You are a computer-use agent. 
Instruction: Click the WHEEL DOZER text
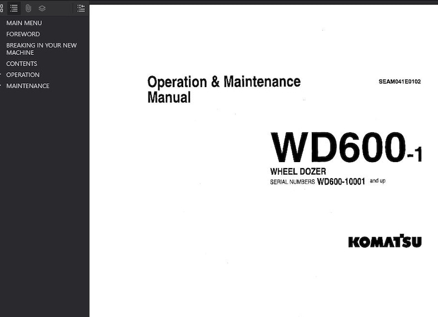coord(298,171)
